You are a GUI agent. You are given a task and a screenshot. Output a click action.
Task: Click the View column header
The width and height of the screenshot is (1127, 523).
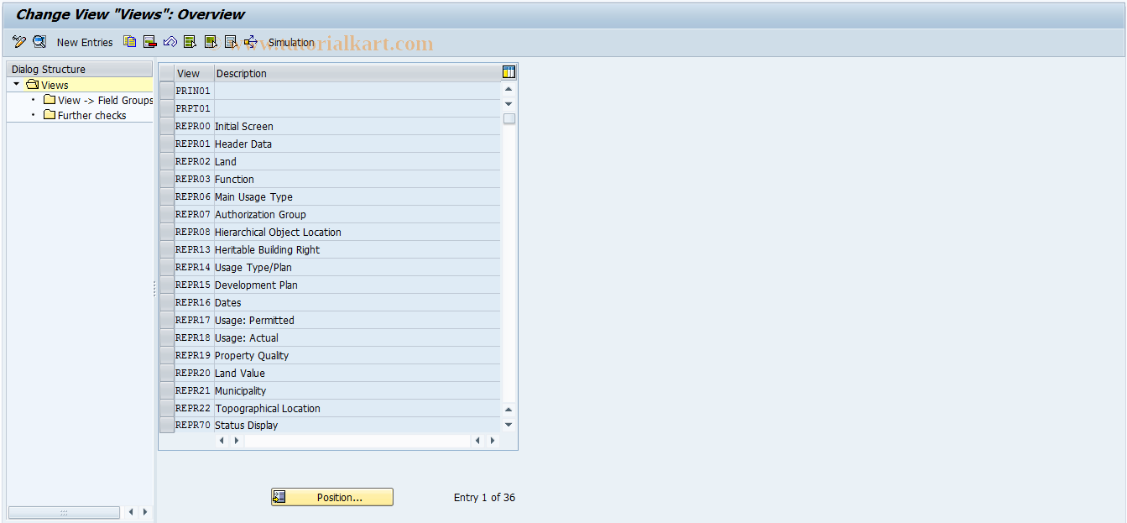(194, 73)
